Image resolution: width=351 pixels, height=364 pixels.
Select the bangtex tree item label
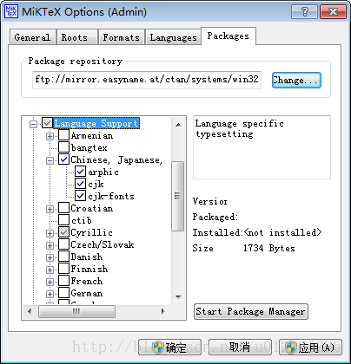pyautogui.click(x=89, y=148)
